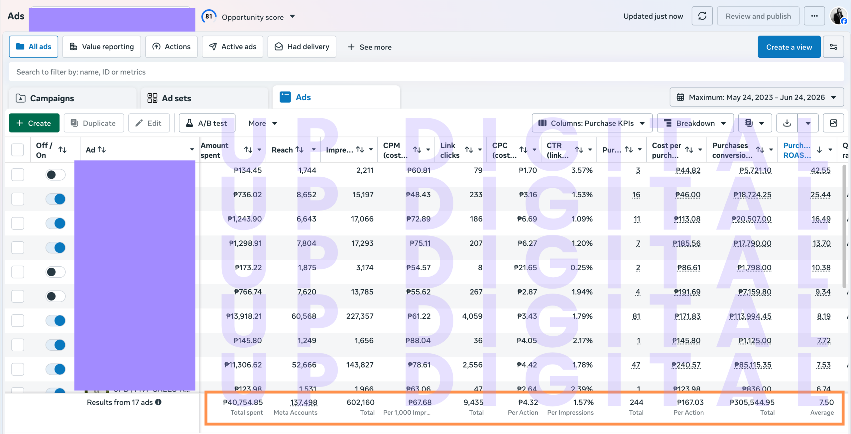Open the date range Maximum selector
The image size is (851, 434).
coord(757,97)
